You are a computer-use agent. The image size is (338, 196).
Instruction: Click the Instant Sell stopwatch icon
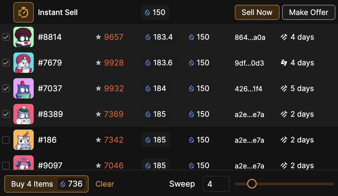[x=24, y=12]
